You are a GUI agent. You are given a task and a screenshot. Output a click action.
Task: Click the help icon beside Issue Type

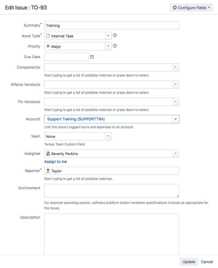click(115, 36)
